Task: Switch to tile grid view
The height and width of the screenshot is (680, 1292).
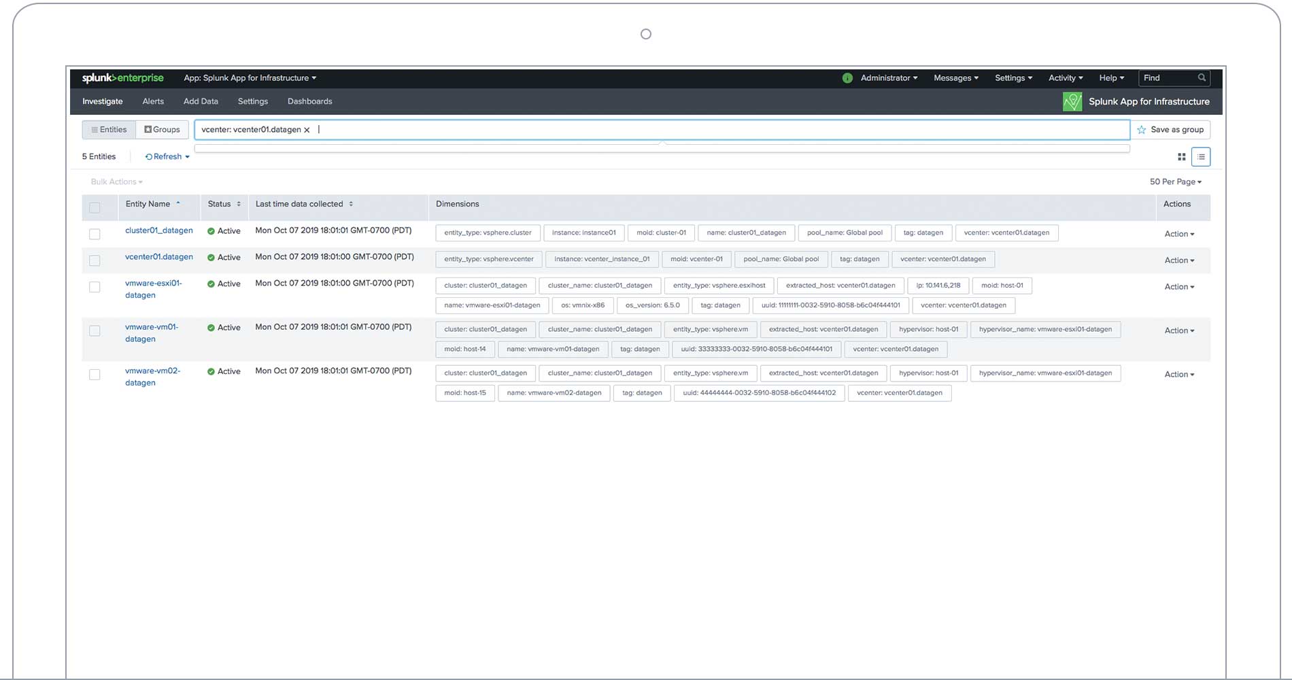Action: (1182, 157)
